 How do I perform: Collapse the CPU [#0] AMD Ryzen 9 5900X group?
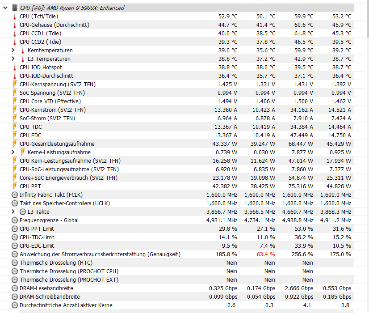click(5, 8)
